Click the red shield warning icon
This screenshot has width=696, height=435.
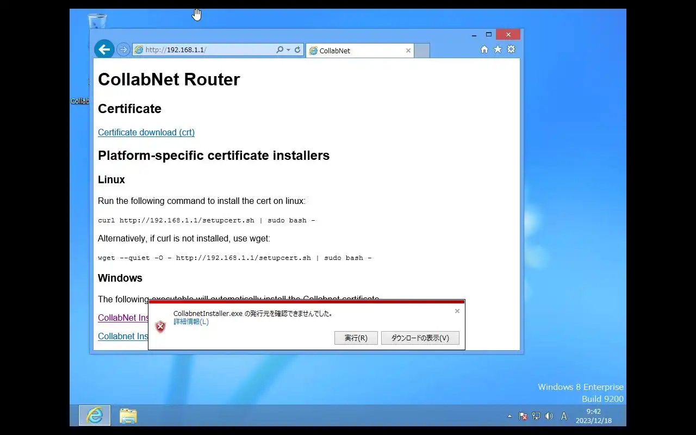click(160, 327)
